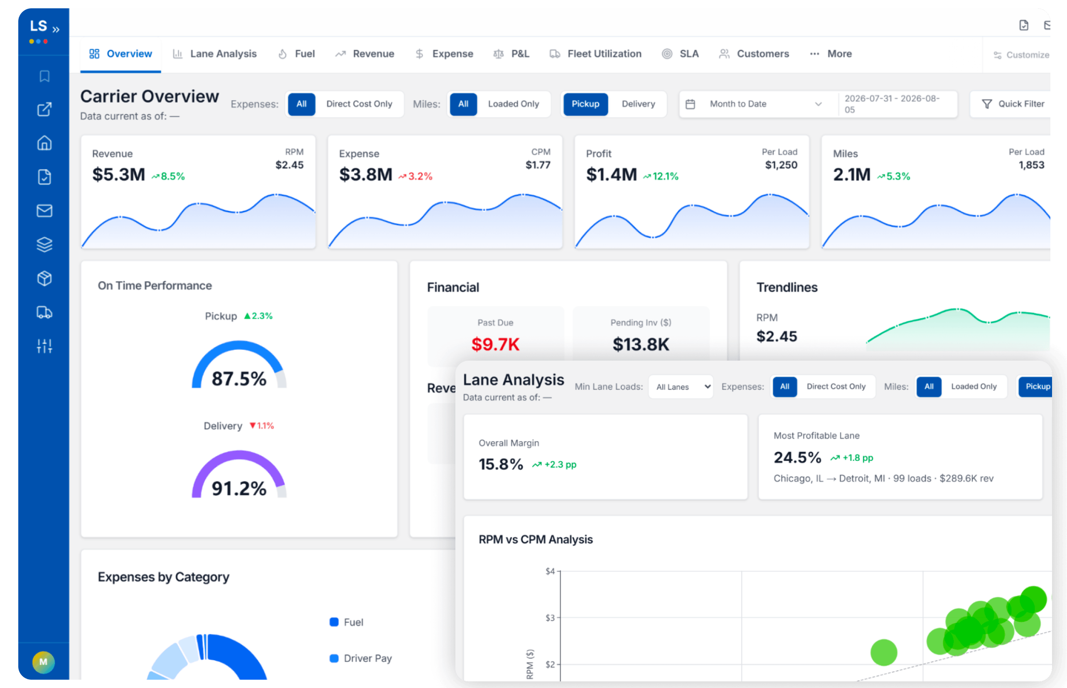
Task: Click the Most Profitable Lane 24.5% value
Action: point(798,457)
